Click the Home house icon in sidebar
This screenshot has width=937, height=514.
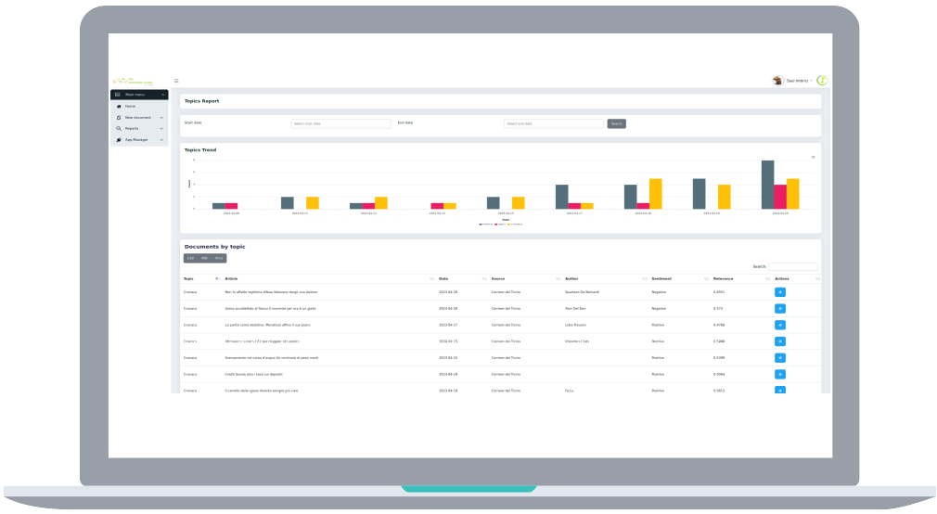[x=119, y=107]
